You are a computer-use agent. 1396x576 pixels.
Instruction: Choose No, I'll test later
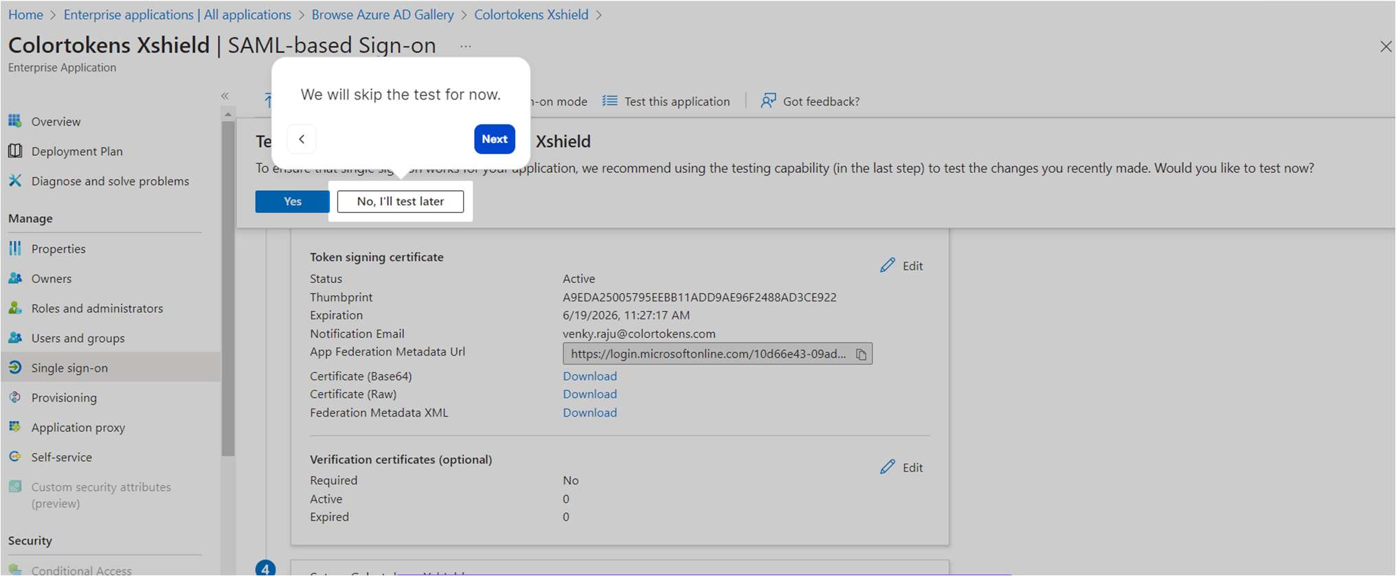400,201
